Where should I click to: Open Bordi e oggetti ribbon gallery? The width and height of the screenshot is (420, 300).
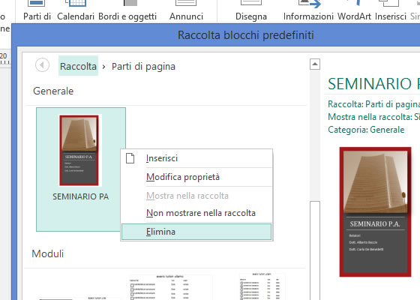(x=127, y=10)
